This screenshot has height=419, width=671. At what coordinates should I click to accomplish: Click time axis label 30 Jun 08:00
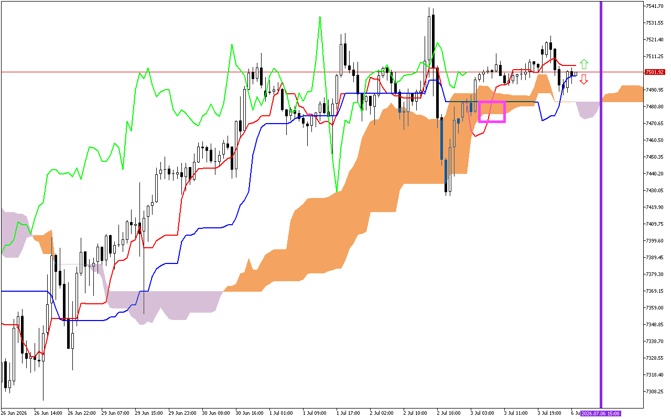tap(216, 413)
